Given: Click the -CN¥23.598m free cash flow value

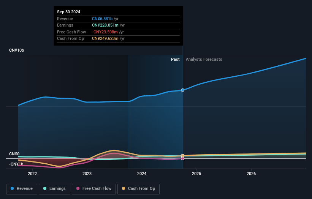Looking at the screenshot, I should [105, 32].
